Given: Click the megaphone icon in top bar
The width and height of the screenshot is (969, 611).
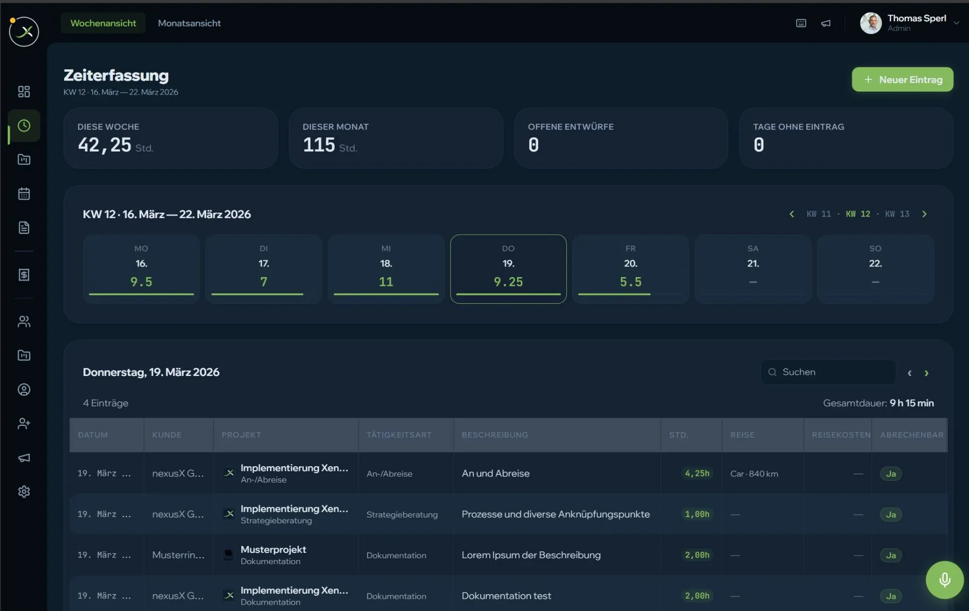Looking at the screenshot, I should click(x=826, y=23).
